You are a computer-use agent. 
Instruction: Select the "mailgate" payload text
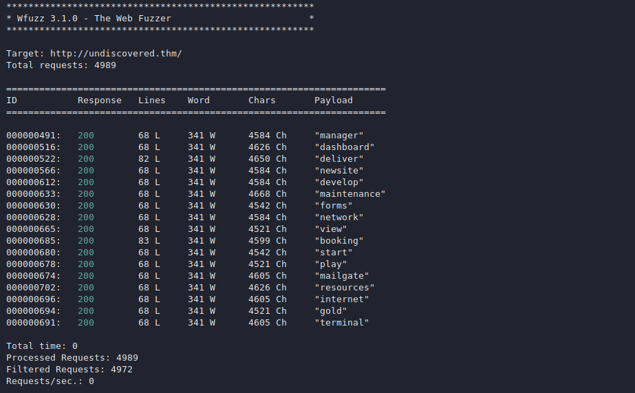(x=342, y=276)
